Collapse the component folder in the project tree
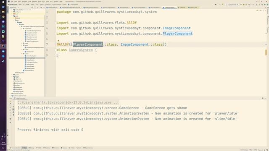 [21, 29]
